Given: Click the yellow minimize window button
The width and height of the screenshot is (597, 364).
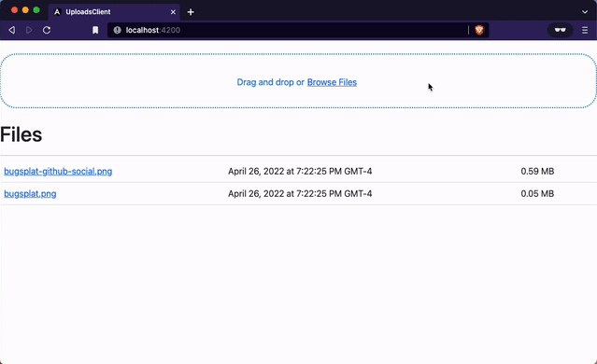Looking at the screenshot, I should click(25, 10).
